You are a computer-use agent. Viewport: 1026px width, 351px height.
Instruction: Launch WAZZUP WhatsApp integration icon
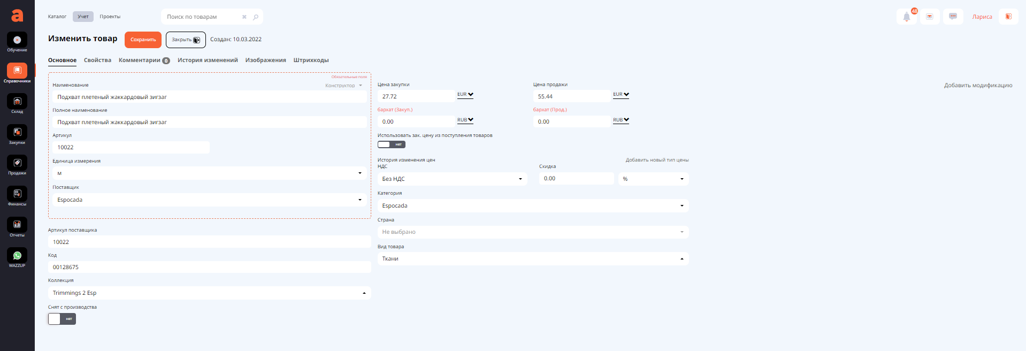(x=17, y=256)
